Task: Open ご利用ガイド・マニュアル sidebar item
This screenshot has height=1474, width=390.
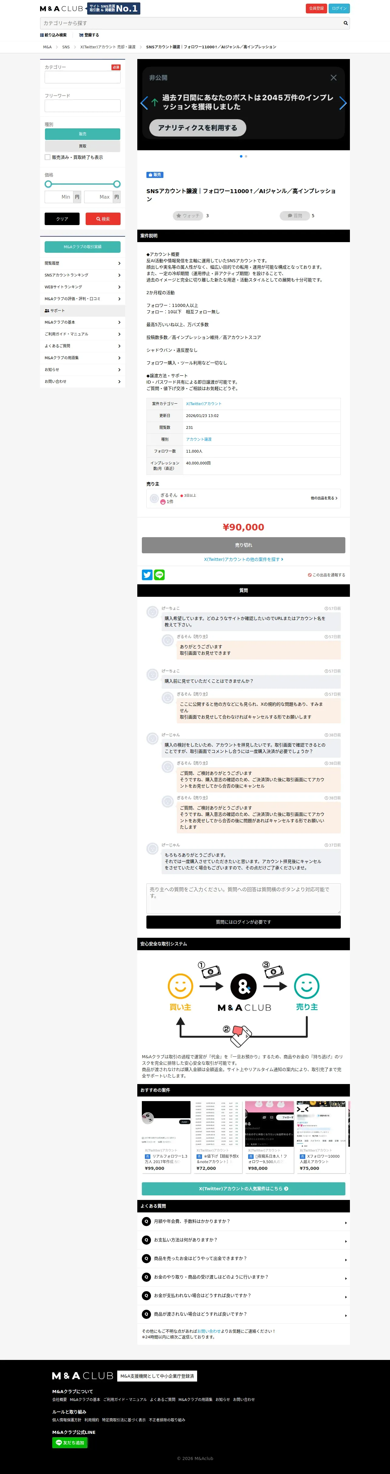Action: click(82, 334)
